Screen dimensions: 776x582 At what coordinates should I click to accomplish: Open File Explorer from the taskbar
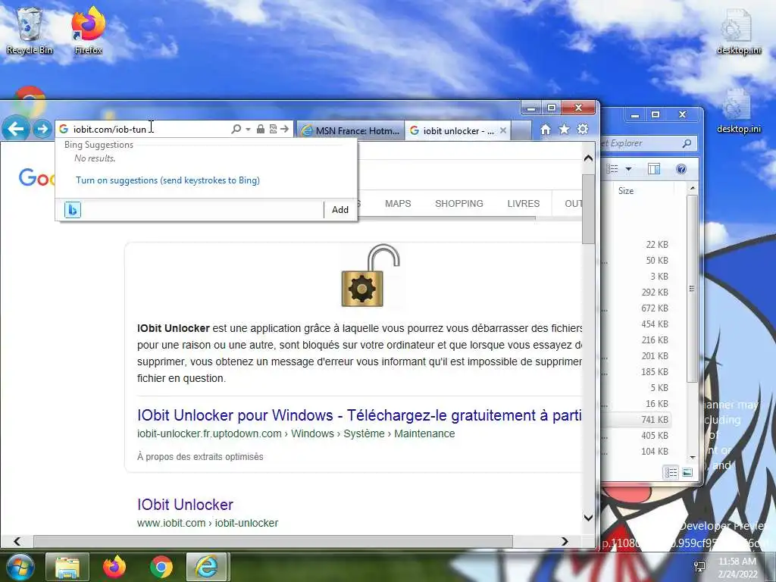click(x=67, y=567)
